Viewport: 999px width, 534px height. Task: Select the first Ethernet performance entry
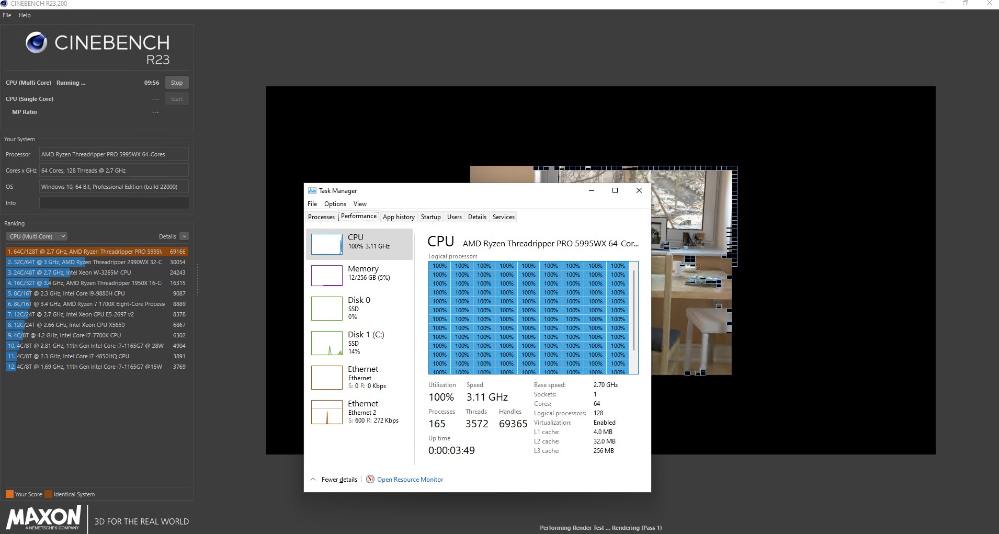(359, 377)
